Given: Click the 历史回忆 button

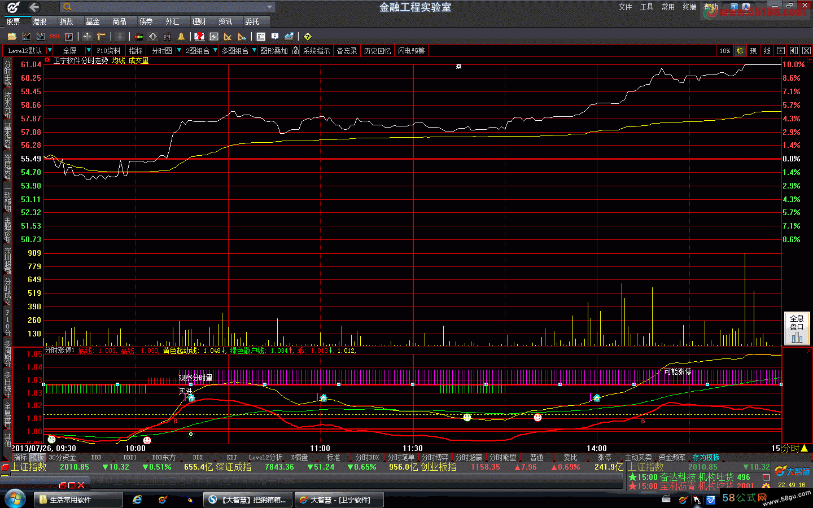Looking at the screenshot, I should [x=377, y=51].
